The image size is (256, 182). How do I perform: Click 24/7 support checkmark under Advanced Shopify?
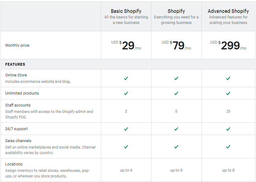click(x=228, y=129)
